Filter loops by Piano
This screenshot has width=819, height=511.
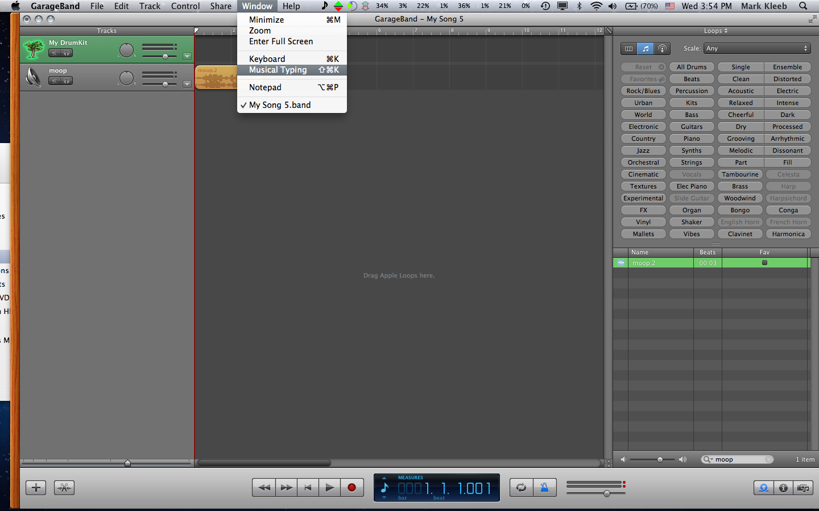692,139
